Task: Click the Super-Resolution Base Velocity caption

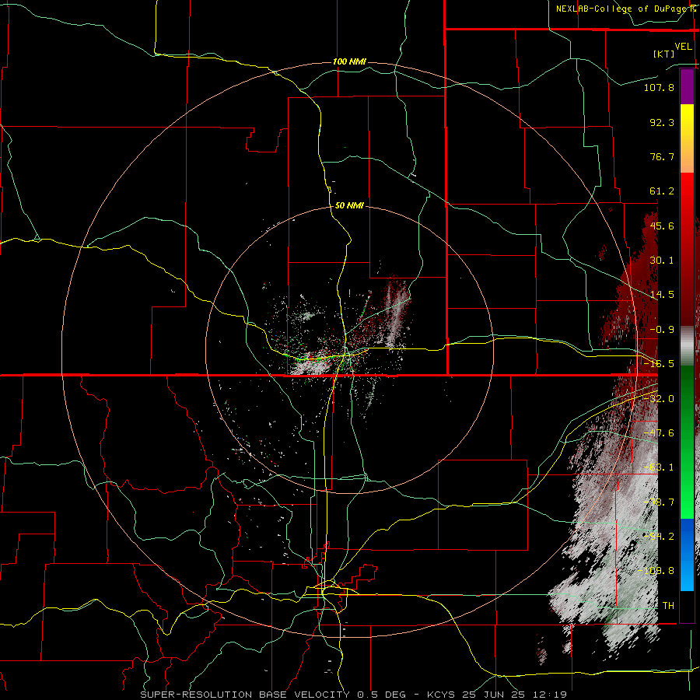Action: coord(354,695)
